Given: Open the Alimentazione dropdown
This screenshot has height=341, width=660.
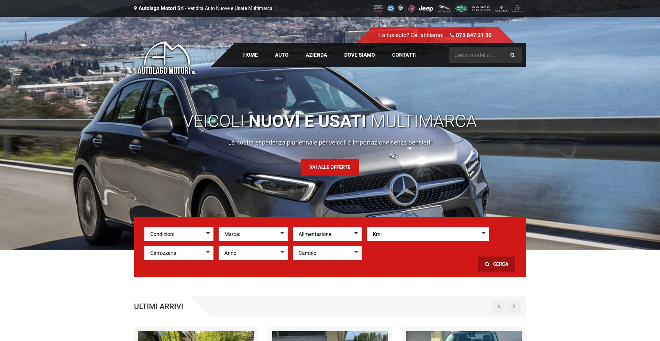Looking at the screenshot, I should tap(327, 234).
